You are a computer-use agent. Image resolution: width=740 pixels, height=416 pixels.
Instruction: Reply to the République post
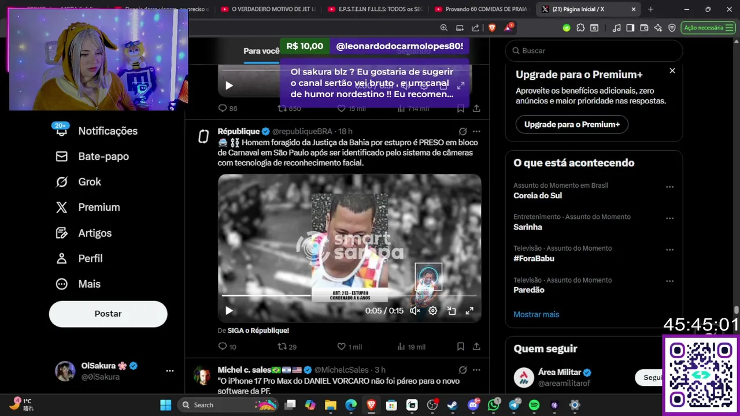pyautogui.click(x=227, y=347)
